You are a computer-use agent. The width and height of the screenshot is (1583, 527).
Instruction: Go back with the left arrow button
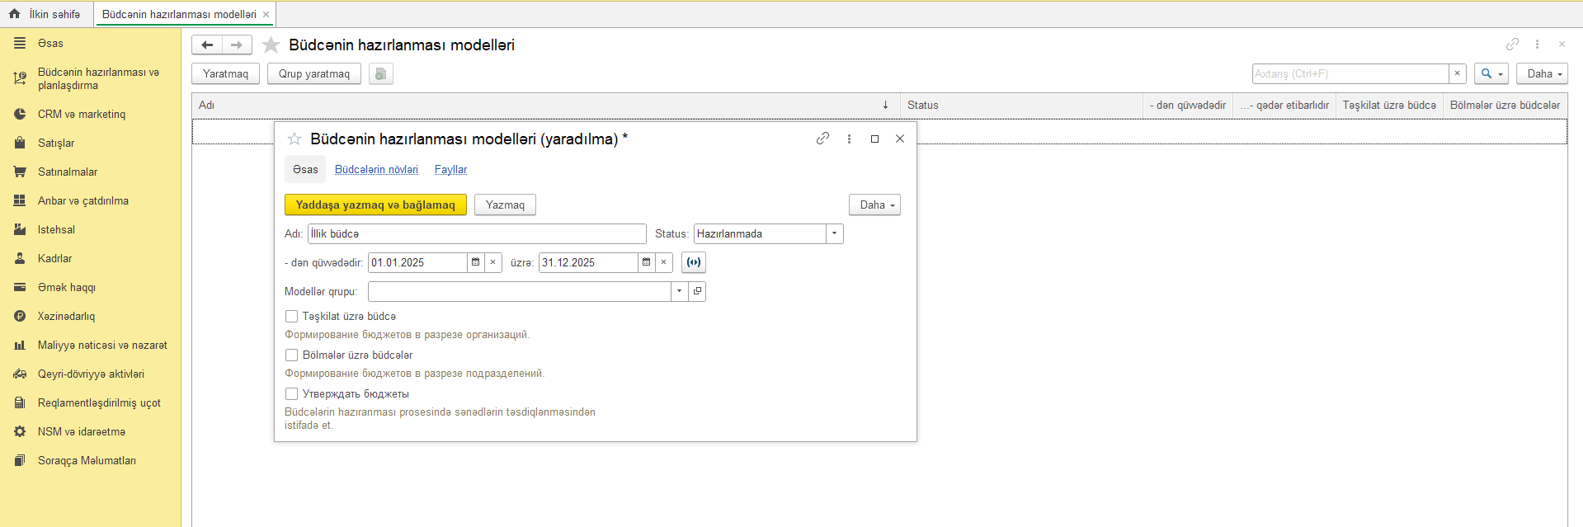point(207,45)
